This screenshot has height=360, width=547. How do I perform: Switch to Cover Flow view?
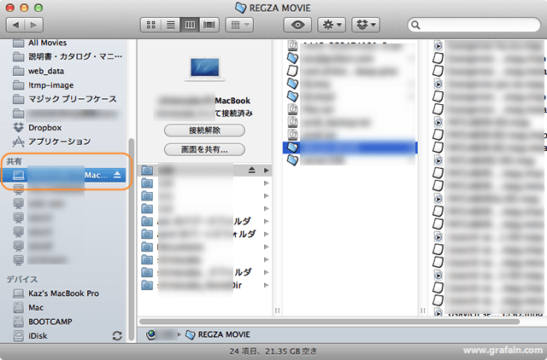point(209,25)
